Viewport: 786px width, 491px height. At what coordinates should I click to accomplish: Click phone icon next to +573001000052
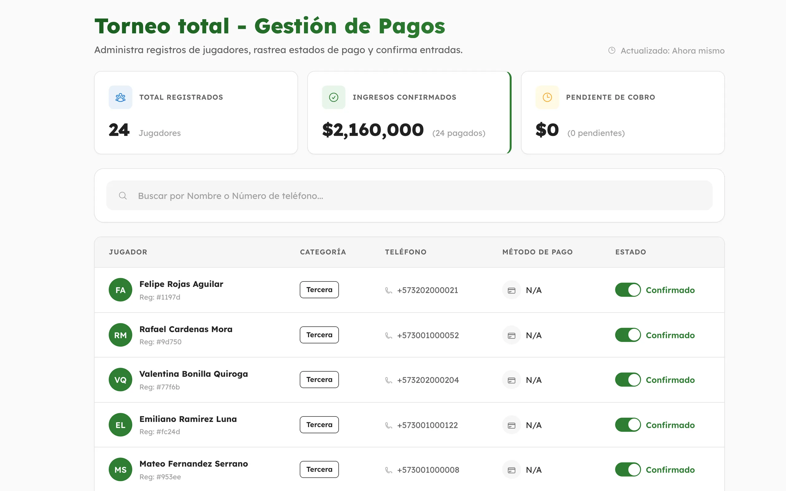point(388,335)
